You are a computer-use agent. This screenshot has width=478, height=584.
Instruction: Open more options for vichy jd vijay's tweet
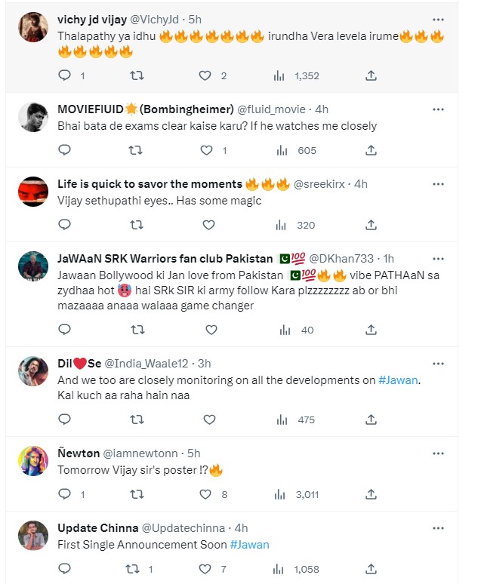(438, 19)
